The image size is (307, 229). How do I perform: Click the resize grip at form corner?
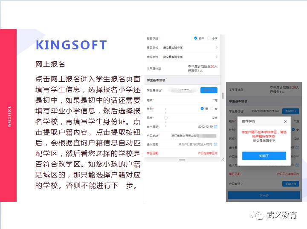222,159
